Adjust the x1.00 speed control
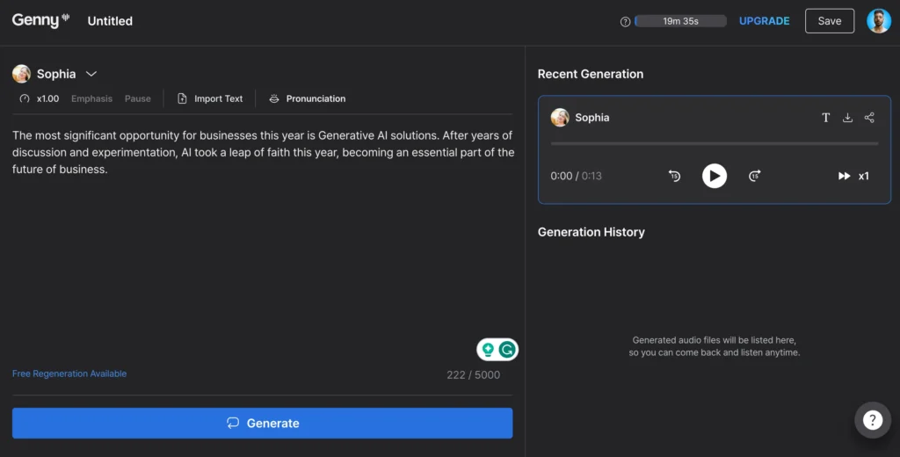The width and height of the screenshot is (900, 457). (40, 98)
